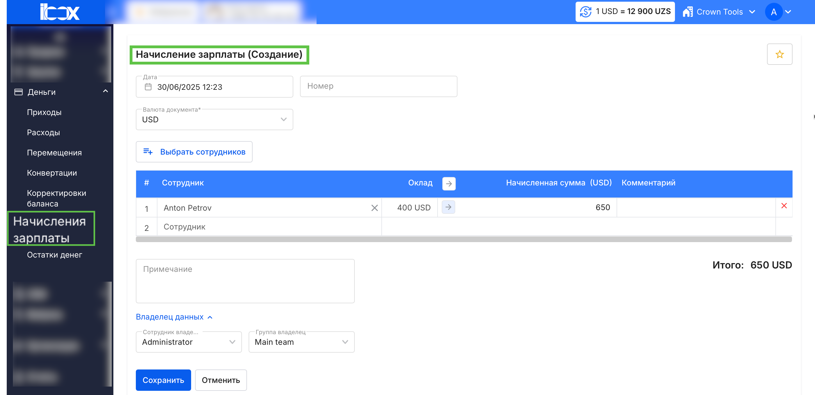Click the currency exchange rate icon
This screenshot has height=395, width=815.
[585, 12]
